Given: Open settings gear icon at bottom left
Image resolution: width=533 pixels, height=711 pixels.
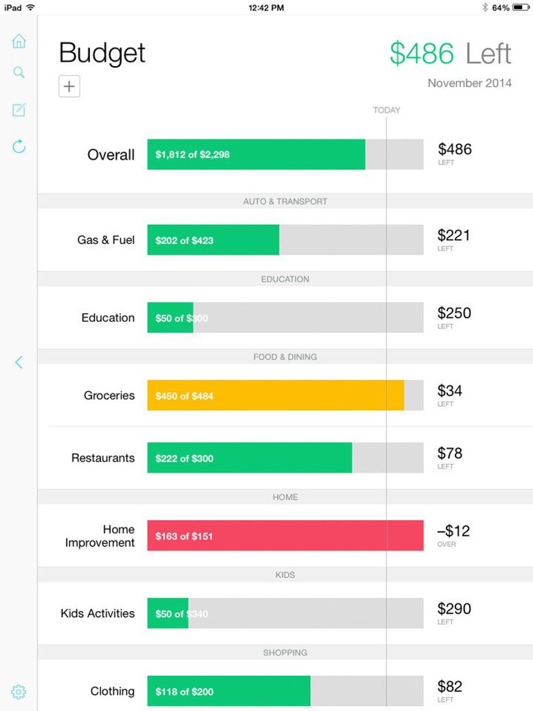Looking at the screenshot, I should 18,692.
